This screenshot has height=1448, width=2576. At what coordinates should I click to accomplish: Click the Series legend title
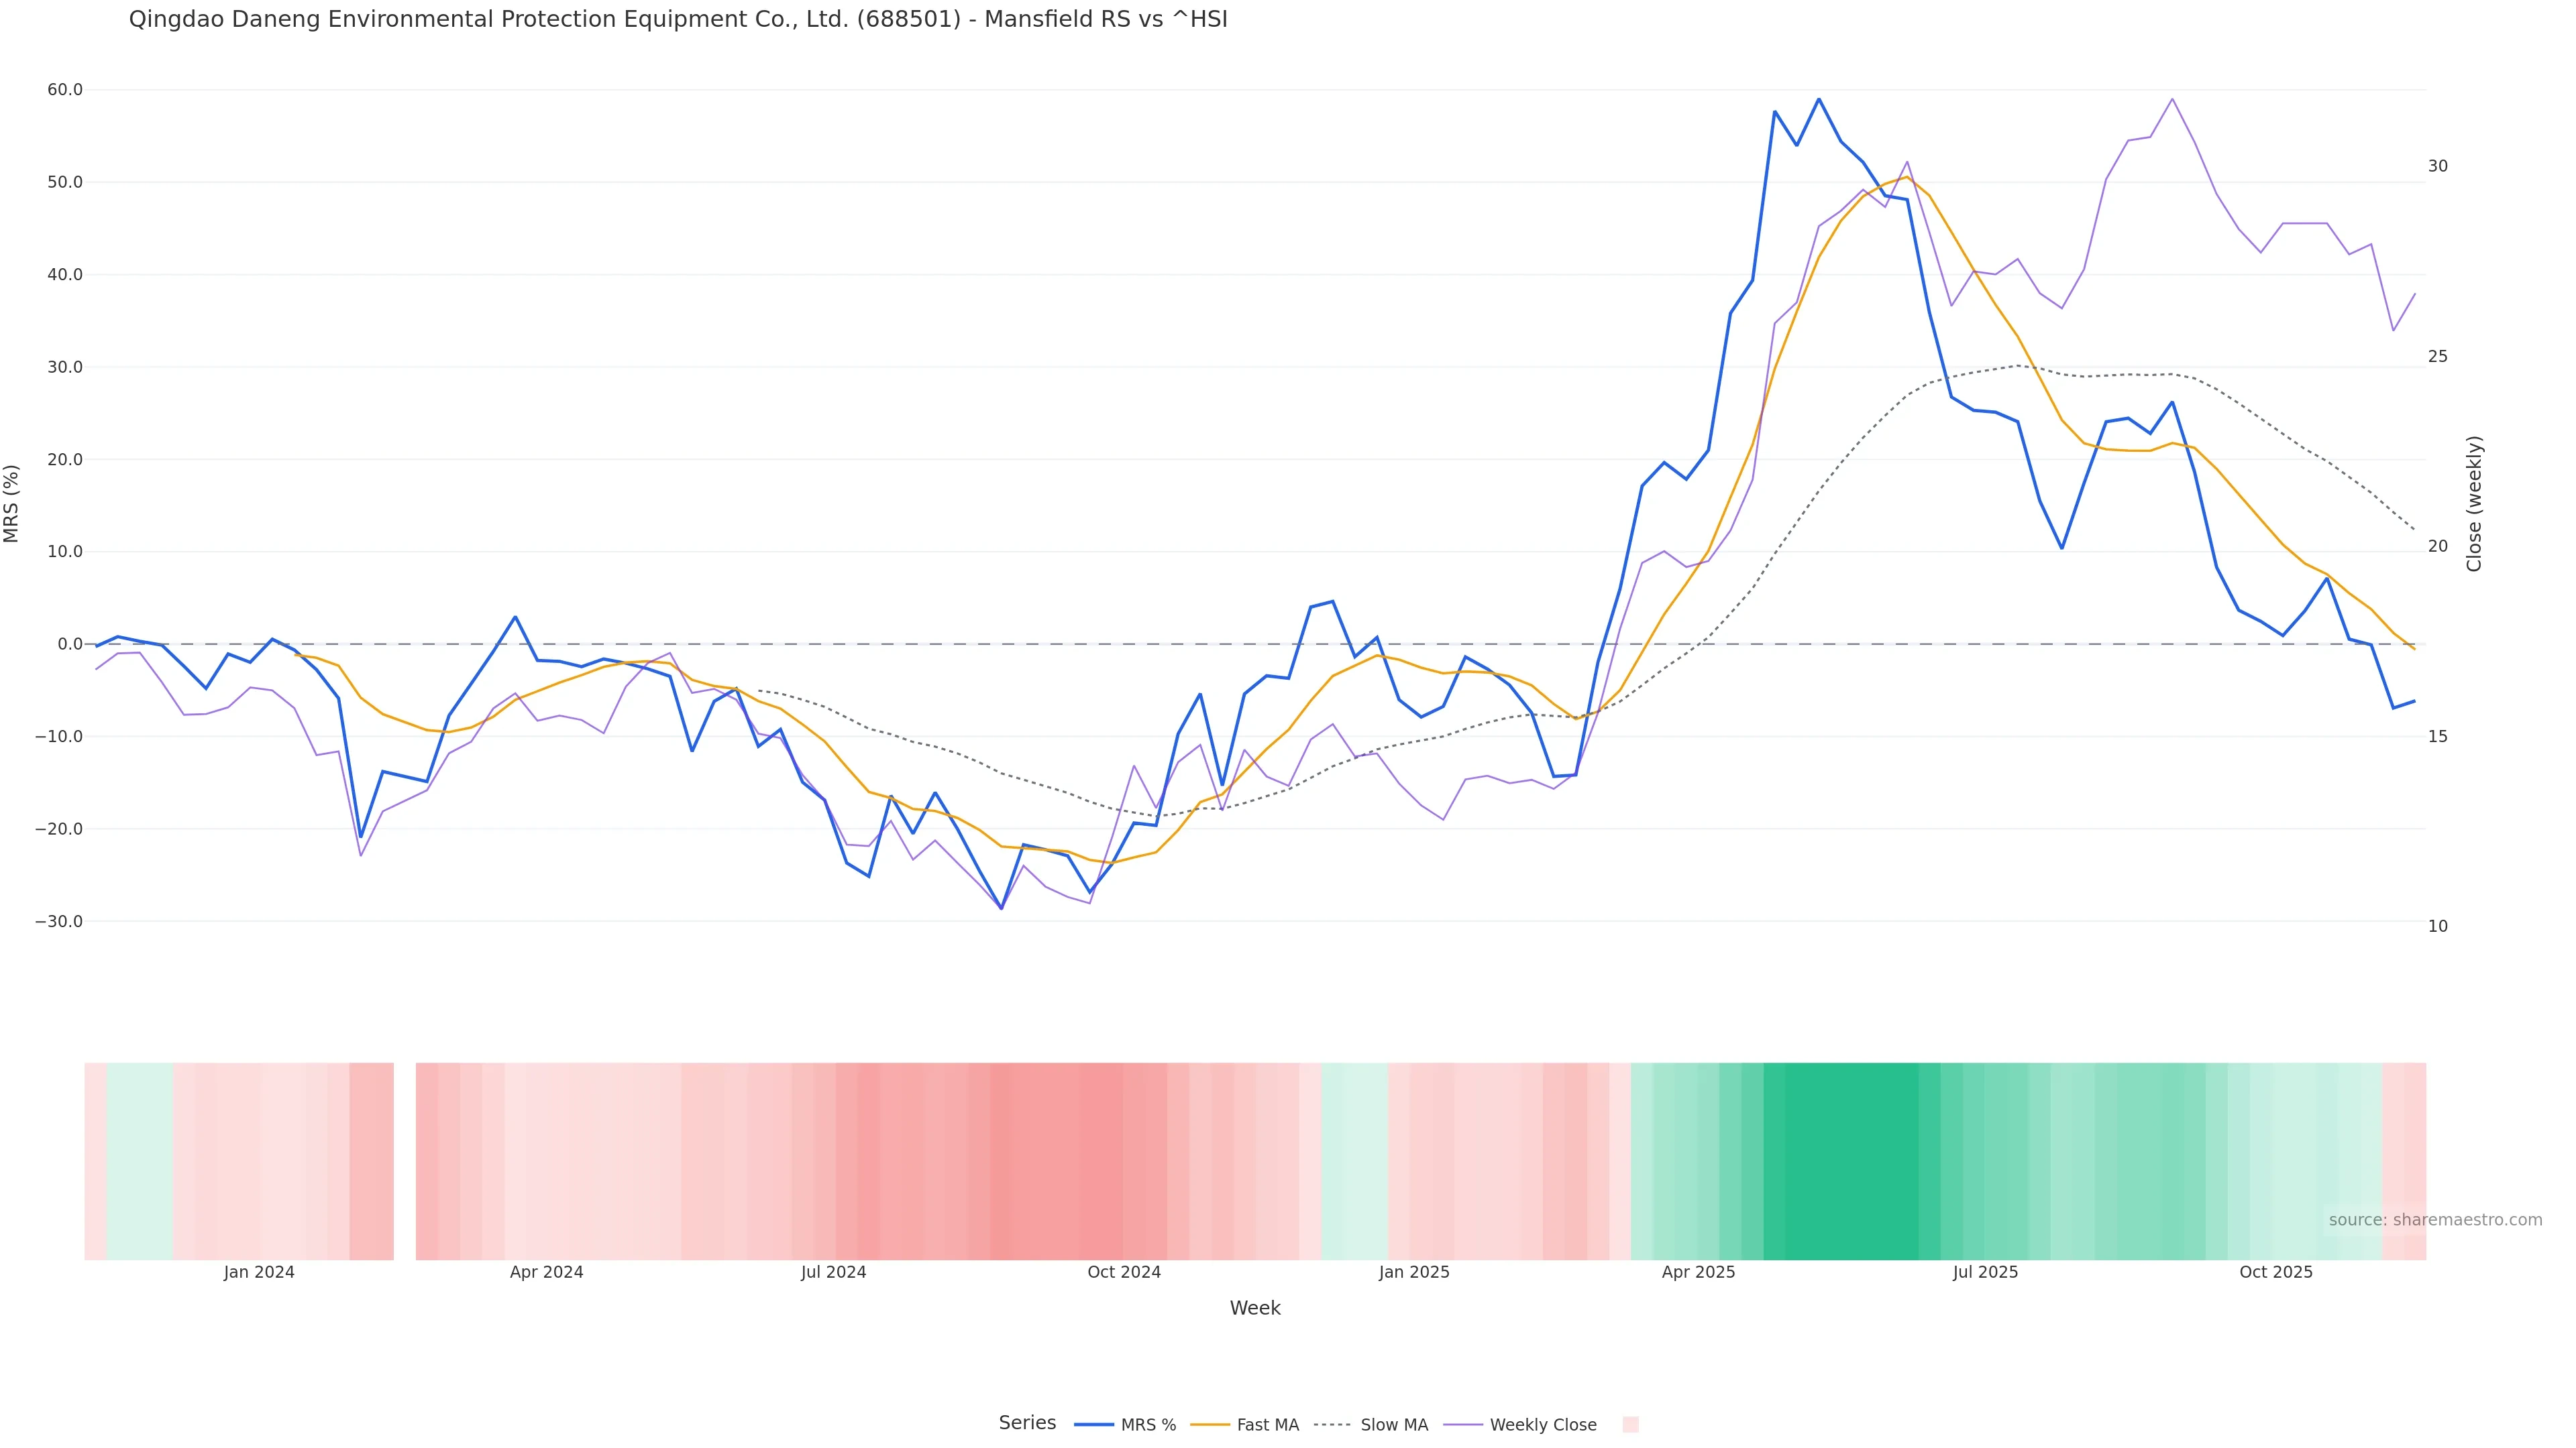tap(1027, 1423)
